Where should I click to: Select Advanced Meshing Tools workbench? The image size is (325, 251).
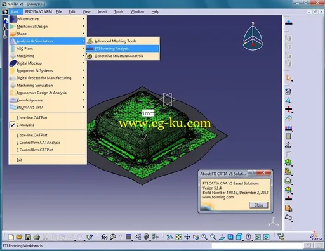[123, 41]
